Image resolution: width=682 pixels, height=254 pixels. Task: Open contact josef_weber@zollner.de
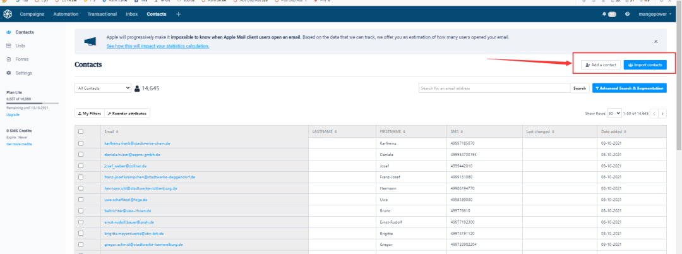tap(125, 166)
